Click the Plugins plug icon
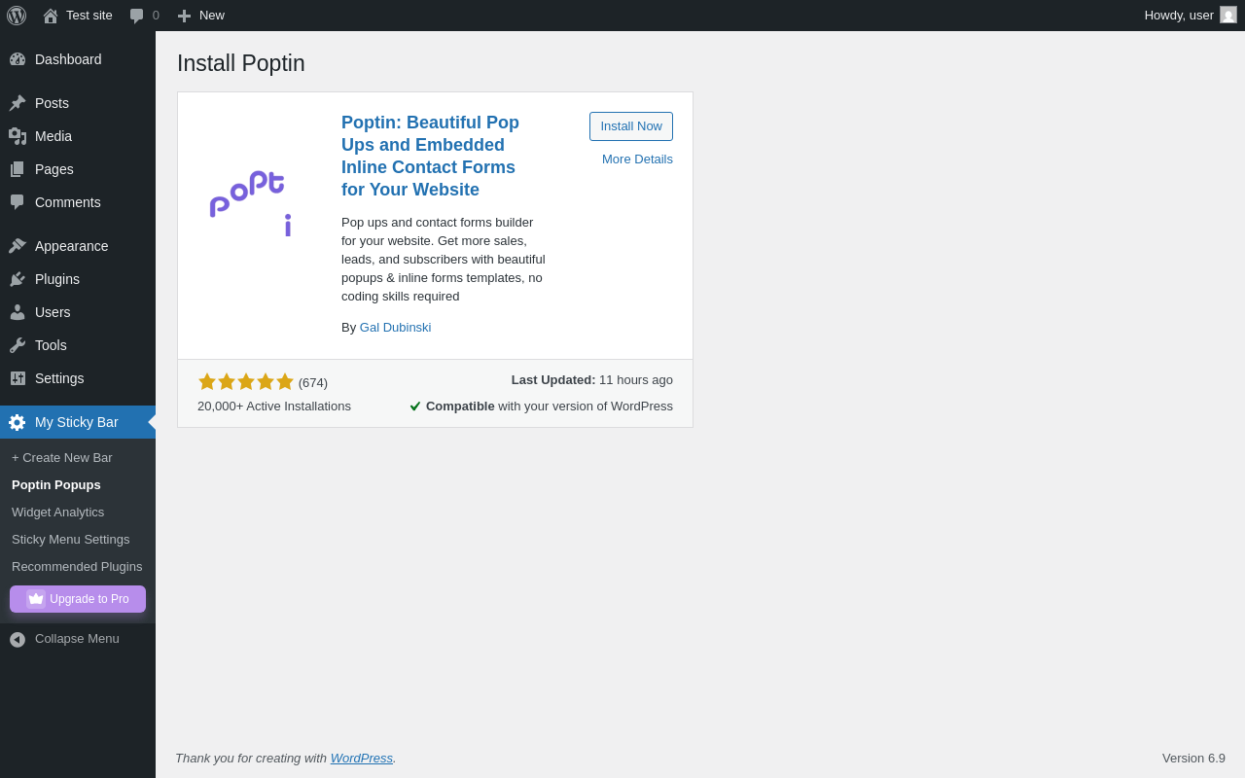Screen dimensions: 1245x778 (x=18, y=279)
